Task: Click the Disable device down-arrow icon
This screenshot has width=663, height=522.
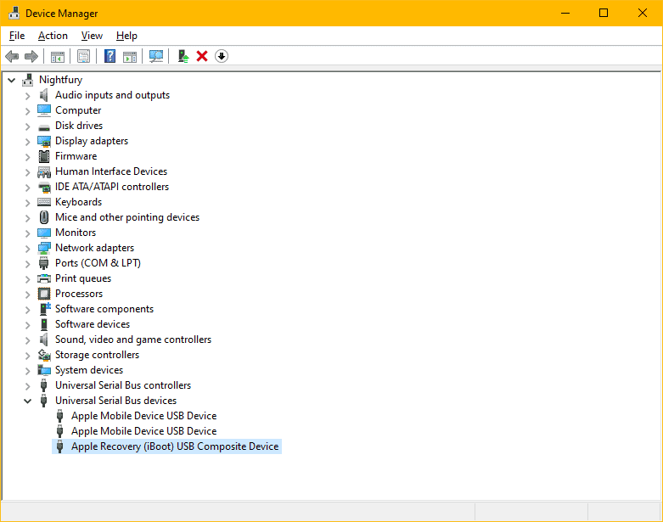Action: pyautogui.click(x=222, y=56)
